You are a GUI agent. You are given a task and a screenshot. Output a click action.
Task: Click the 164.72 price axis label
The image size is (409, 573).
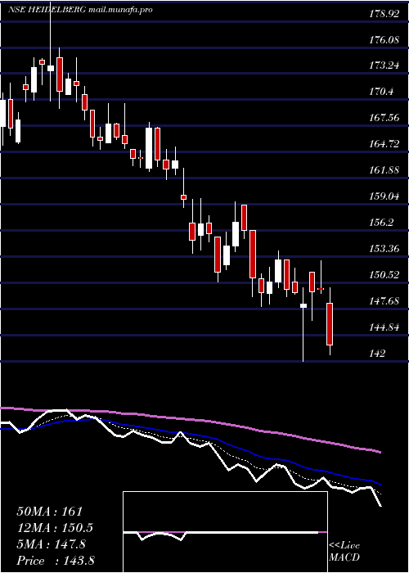(x=384, y=144)
